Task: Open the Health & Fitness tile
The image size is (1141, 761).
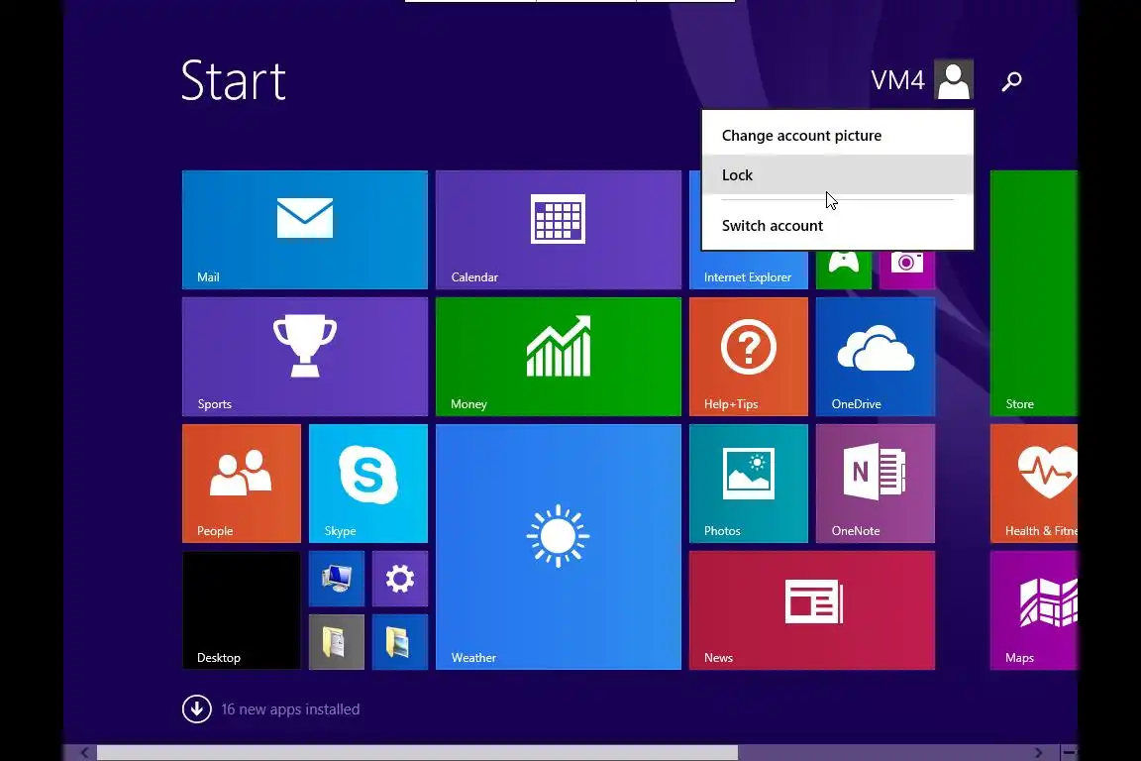Action: coord(1033,484)
